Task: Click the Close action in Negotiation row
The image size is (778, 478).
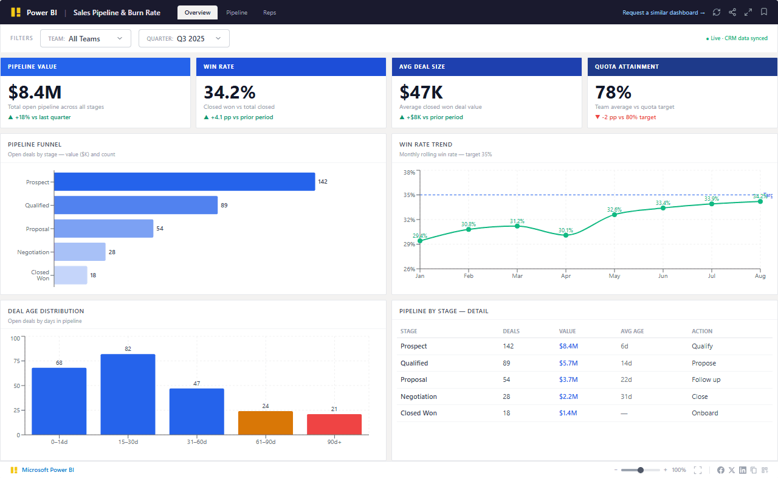Action: (700, 397)
